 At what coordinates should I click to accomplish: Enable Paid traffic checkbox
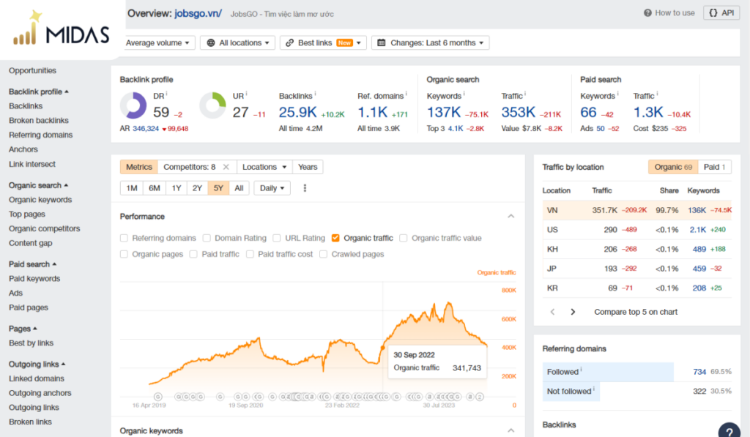tap(193, 254)
